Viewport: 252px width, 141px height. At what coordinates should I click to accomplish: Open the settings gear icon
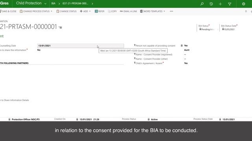243,4
